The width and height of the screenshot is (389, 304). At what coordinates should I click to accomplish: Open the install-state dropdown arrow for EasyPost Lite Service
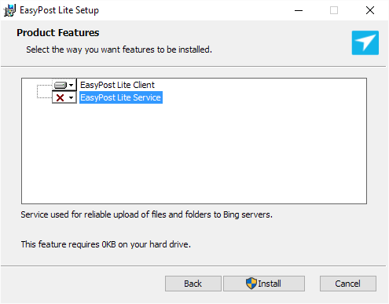pyautogui.click(x=71, y=98)
